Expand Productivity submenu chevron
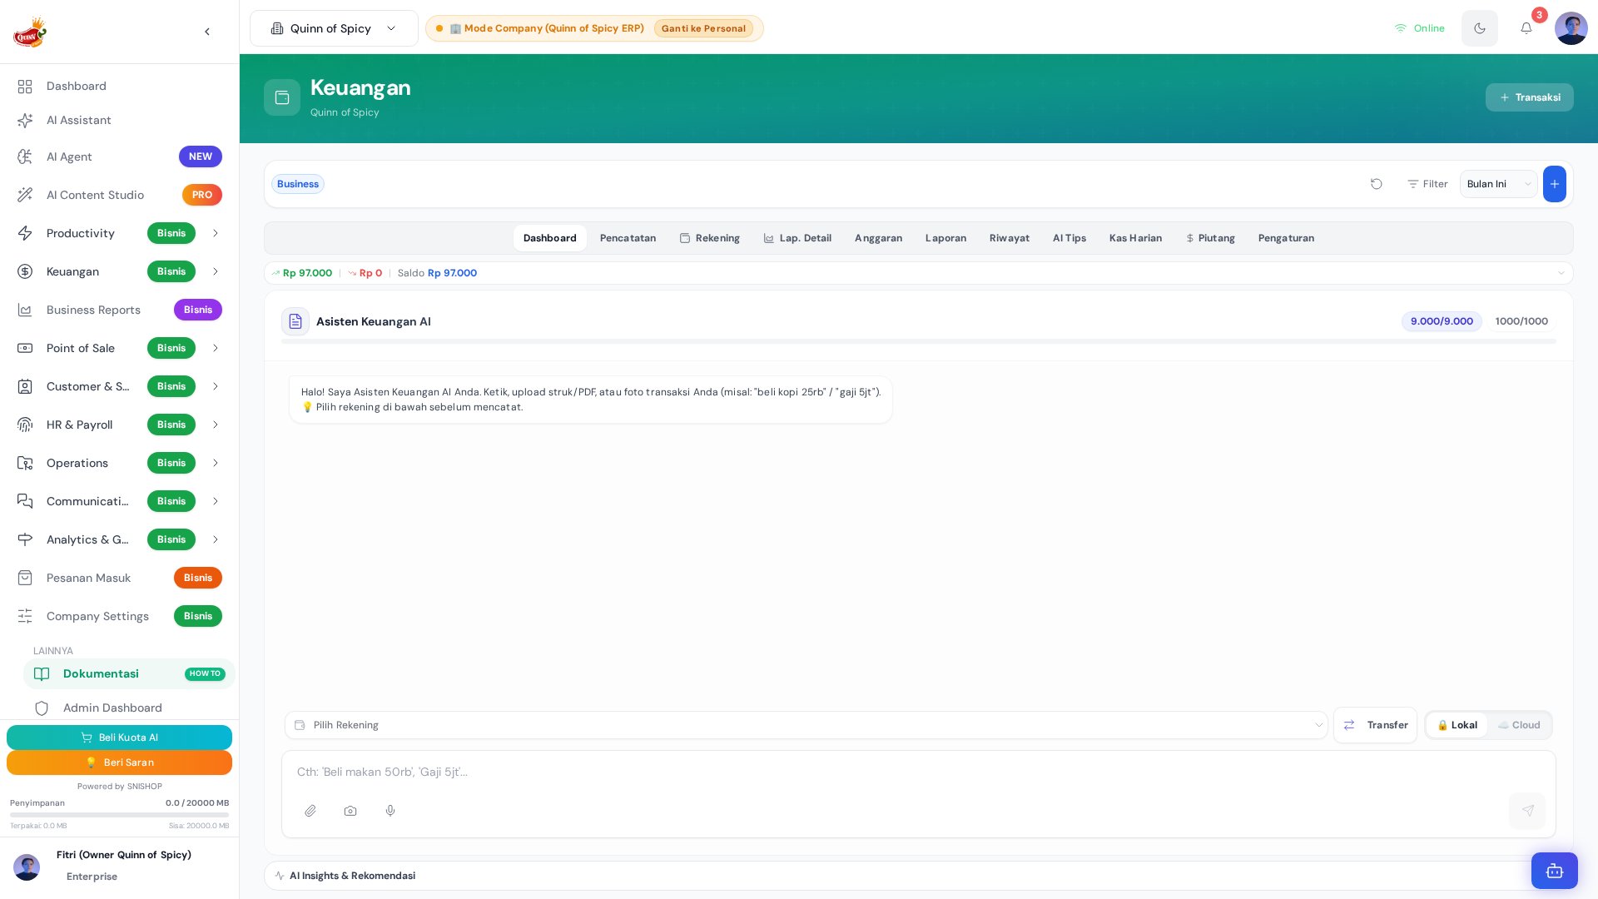Image resolution: width=1598 pixels, height=899 pixels. click(216, 233)
